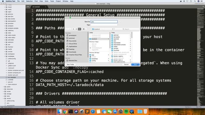Click the Tags input field
This screenshot has width=205, height=115.
point(104,25)
